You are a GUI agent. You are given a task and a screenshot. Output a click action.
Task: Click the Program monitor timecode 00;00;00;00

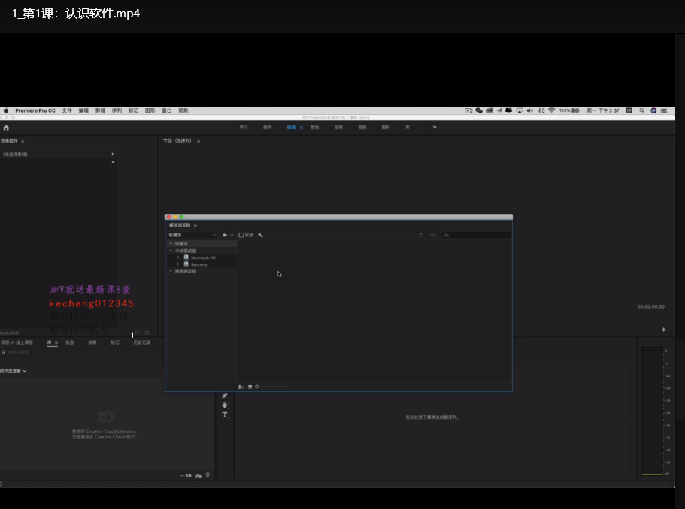[x=651, y=306]
